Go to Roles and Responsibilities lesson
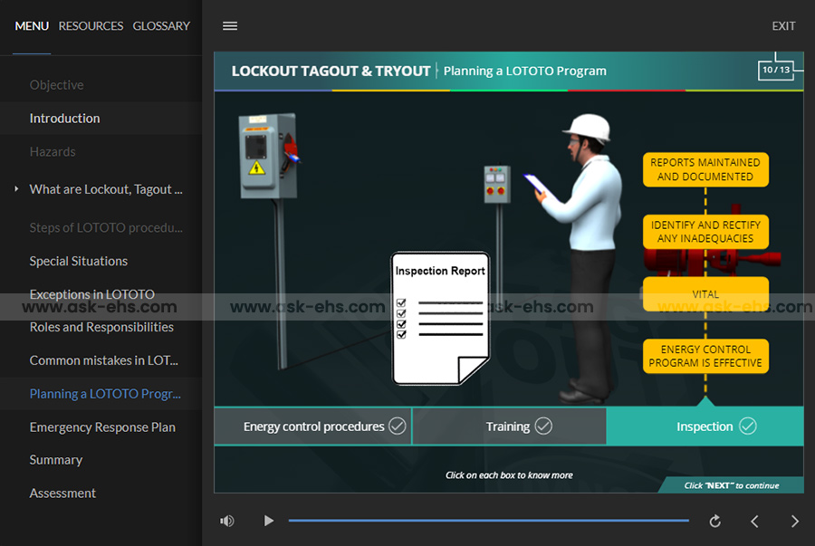815x546 pixels. coord(101,328)
